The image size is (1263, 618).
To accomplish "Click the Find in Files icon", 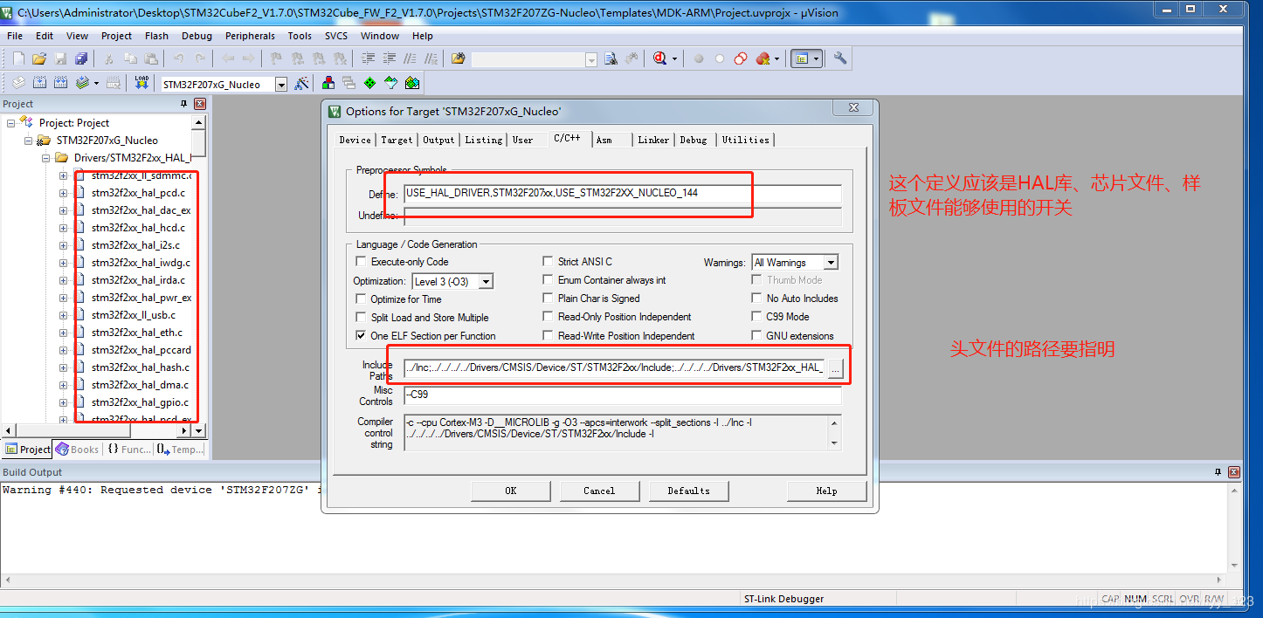I will point(459,58).
